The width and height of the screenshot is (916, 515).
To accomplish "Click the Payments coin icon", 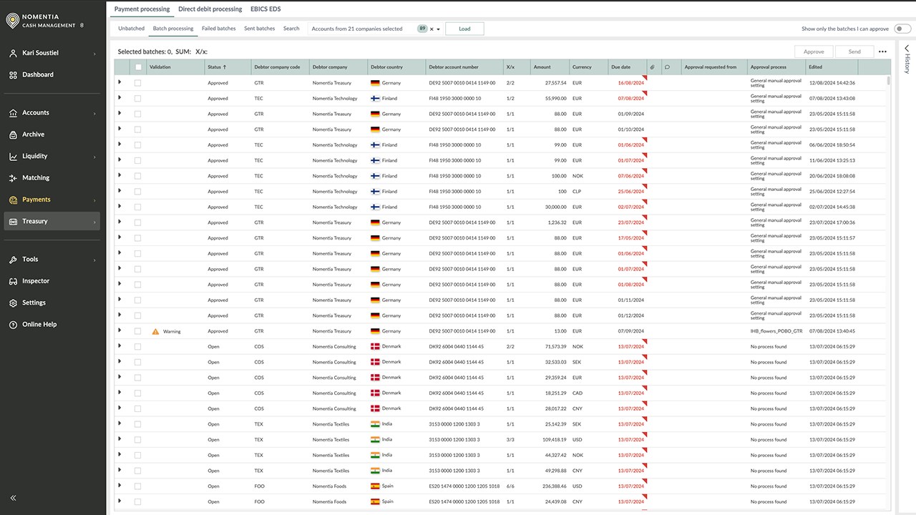I will click(13, 200).
